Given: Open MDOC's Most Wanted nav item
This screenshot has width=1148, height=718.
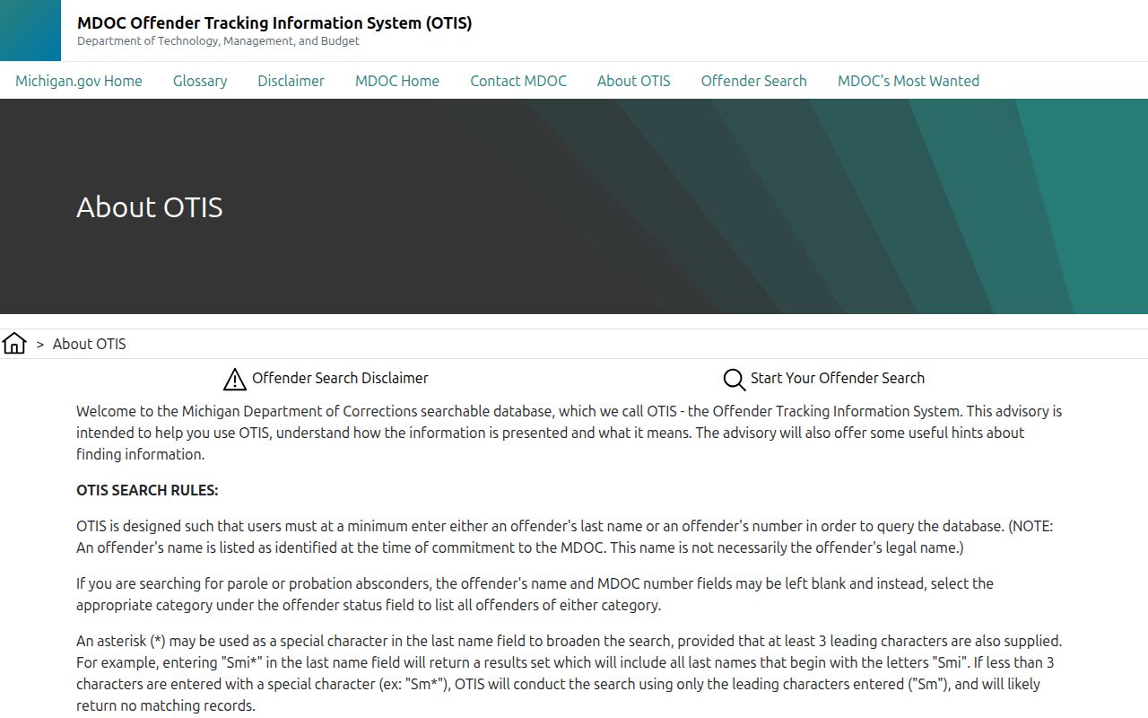Looking at the screenshot, I should [909, 81].
